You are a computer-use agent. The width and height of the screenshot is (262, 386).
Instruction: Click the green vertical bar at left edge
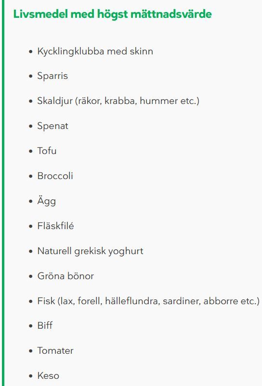3,193
